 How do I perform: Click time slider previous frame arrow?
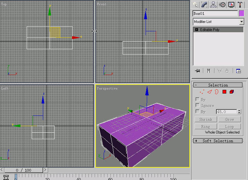(2, 170)
